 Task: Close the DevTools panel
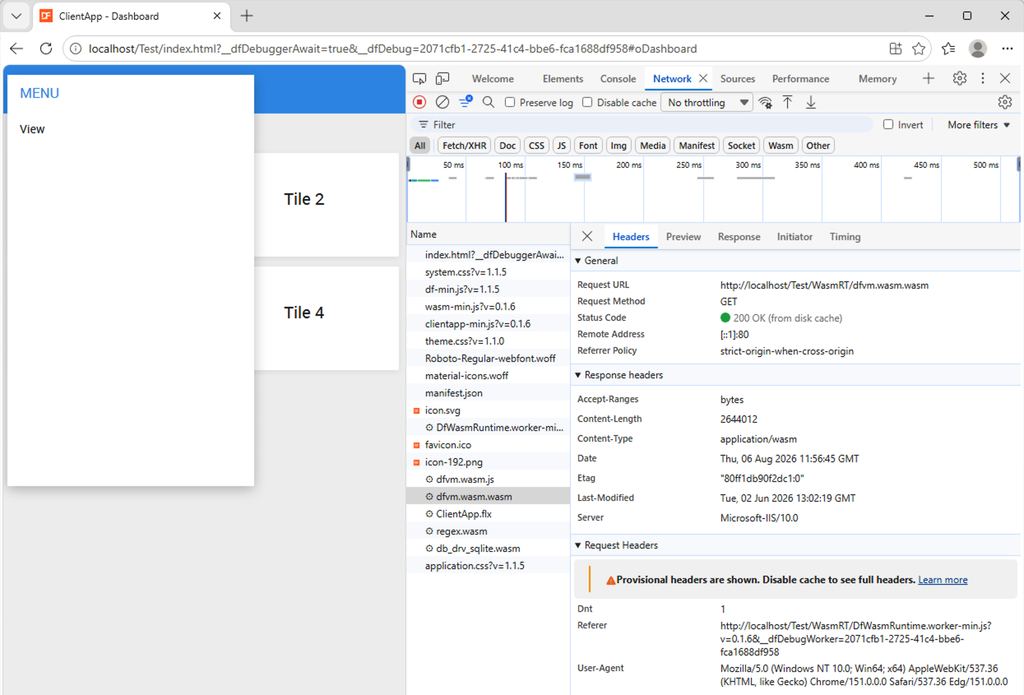[x=1005, y=79]
